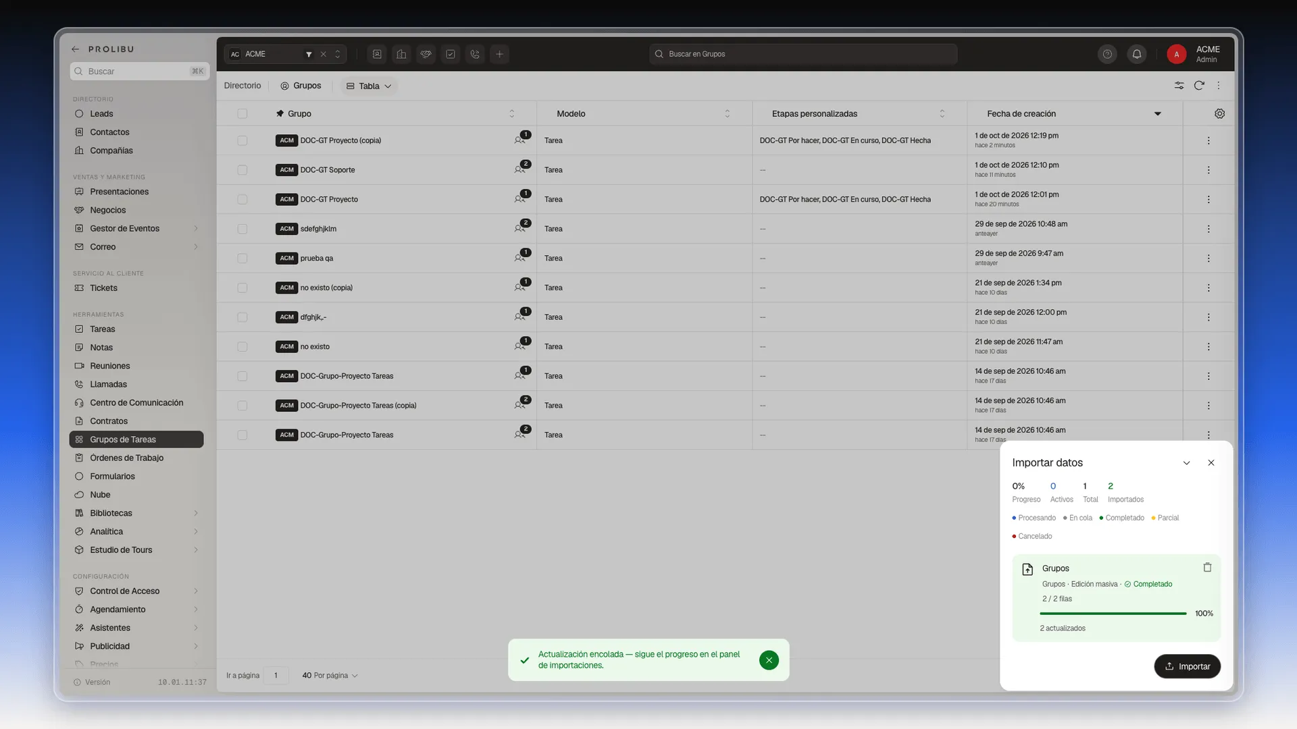The image size is (1297, 729).
Task: Open table column settings gear
Action: (1219, 113)
